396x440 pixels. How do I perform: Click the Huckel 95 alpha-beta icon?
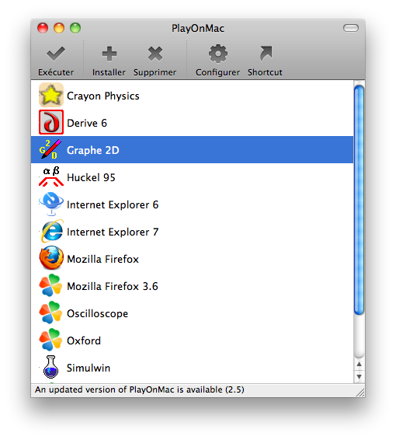[x=51, y=176]
